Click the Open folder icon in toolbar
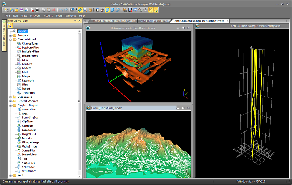Image resolution: width=292 pixels, height=185 pixels. pos(17,10)
